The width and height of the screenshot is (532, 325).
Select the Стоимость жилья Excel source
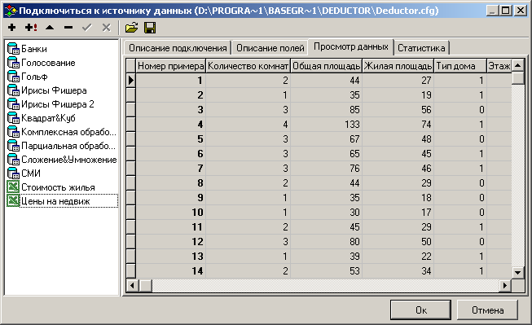(x=51, y=187)
